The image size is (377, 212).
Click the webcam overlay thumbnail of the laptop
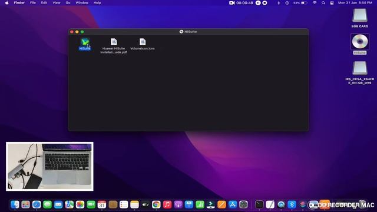click(x=49, y=166)
